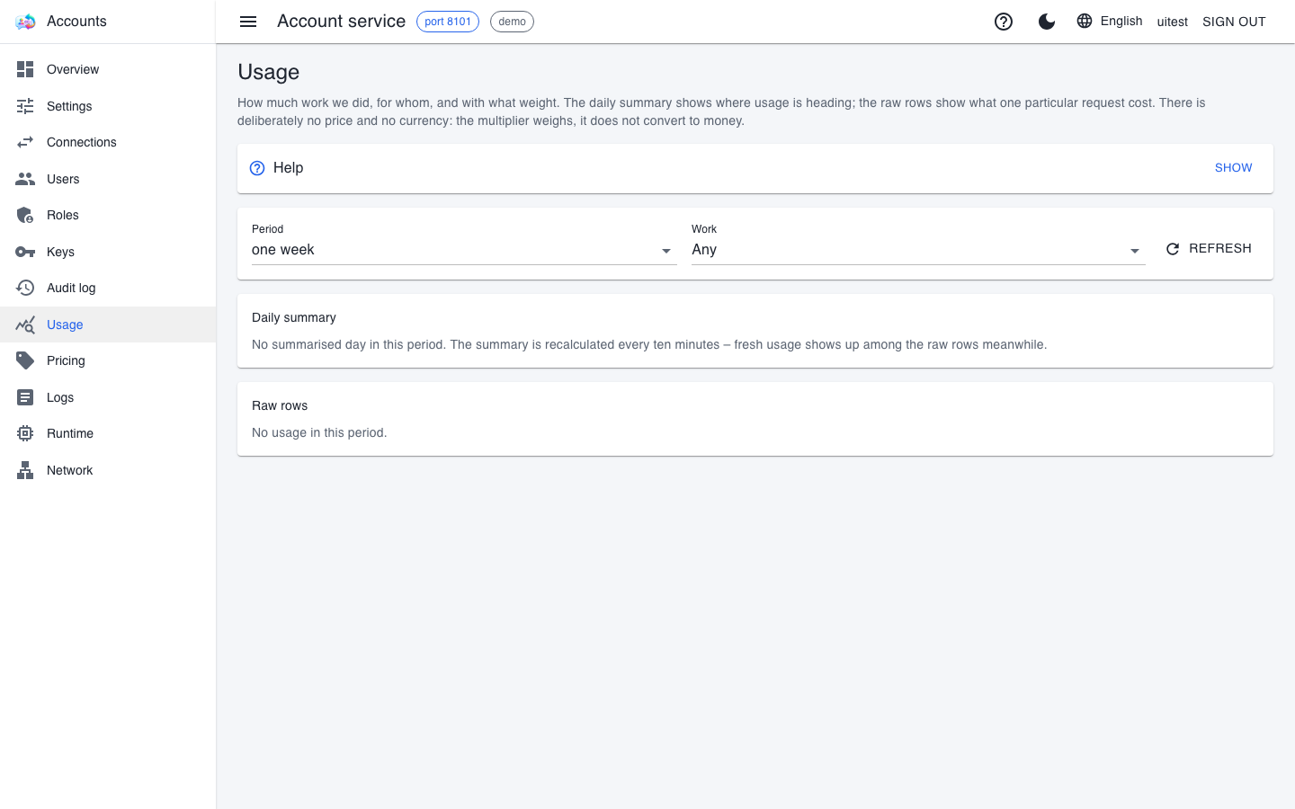Click the Pricing tag icon
This screenshot has width=1295, height=809.
tap(25, 360)
